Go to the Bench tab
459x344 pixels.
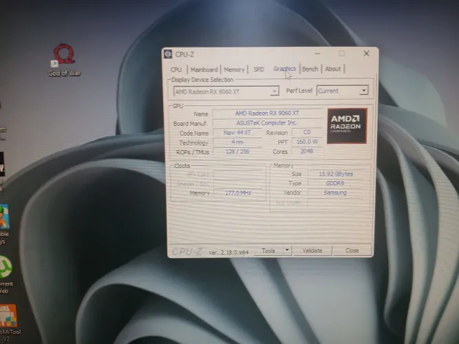(x=310, y=69)
